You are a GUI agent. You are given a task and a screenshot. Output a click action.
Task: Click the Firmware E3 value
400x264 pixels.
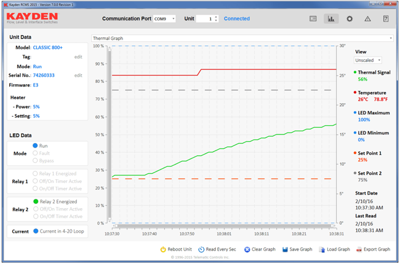click(x=36, y=85)
